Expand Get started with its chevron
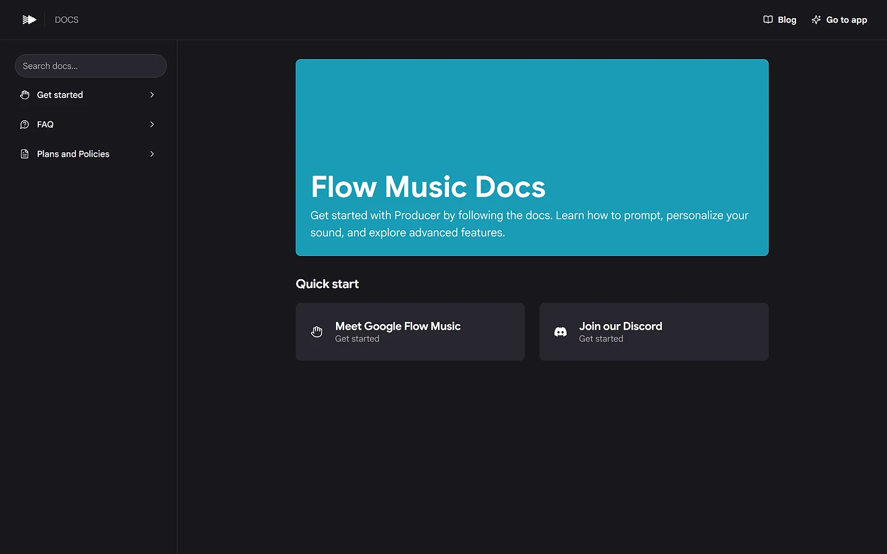This screenshot has height=554, width=887. [x=152, y=95]
